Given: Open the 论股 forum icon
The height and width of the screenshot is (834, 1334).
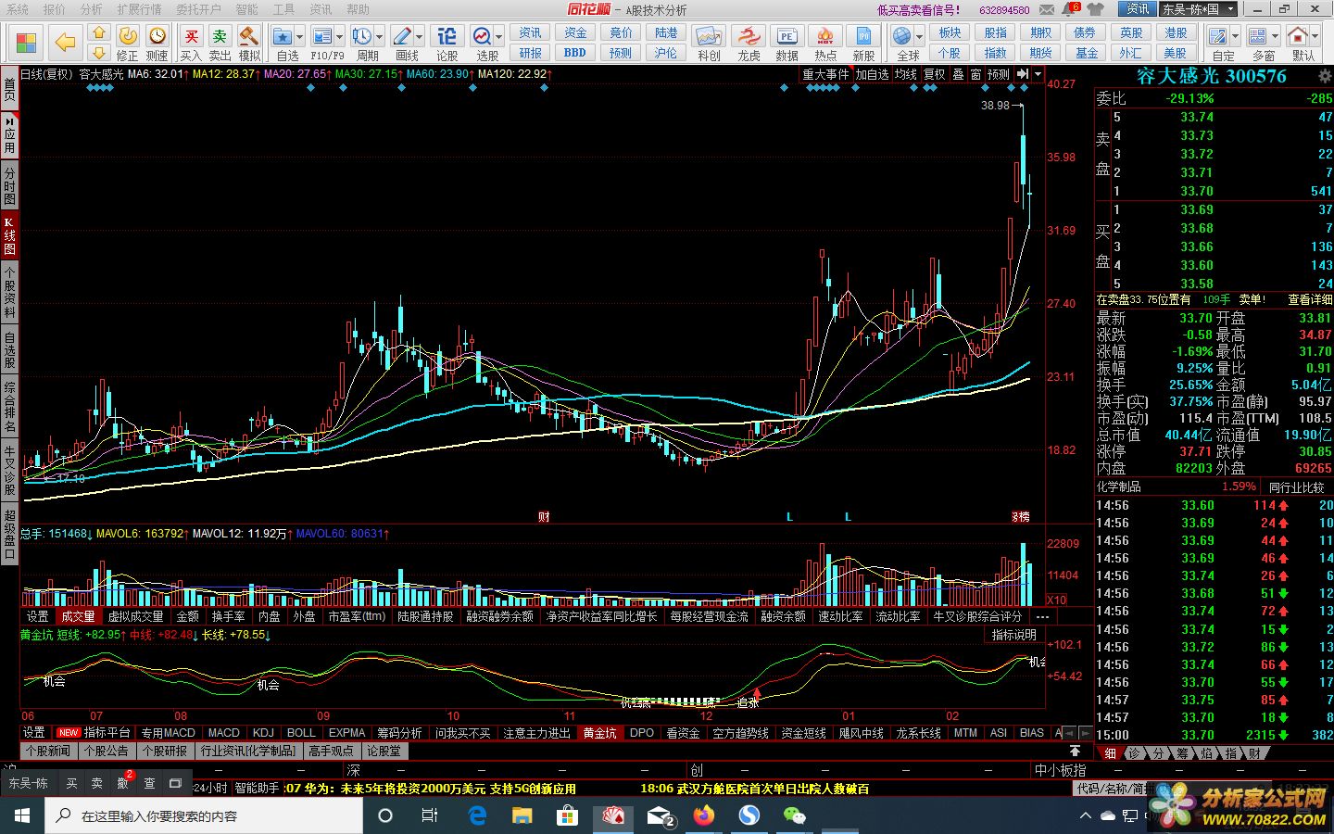Looking at the screenshot, I should point(447,43).
